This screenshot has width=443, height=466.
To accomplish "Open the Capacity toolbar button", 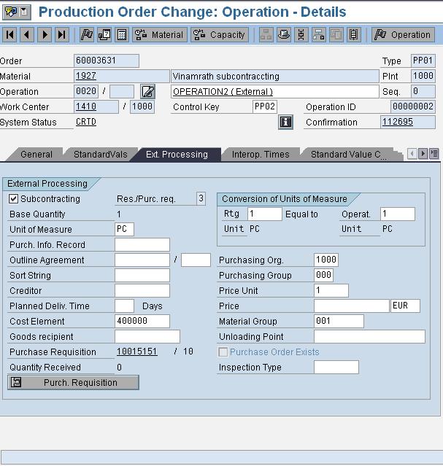I will 220,35.
